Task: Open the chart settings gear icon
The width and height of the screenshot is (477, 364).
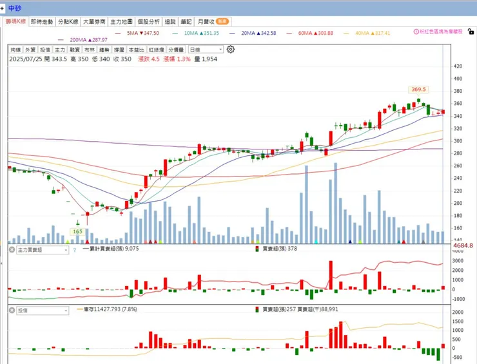Action: click(231, 49)
